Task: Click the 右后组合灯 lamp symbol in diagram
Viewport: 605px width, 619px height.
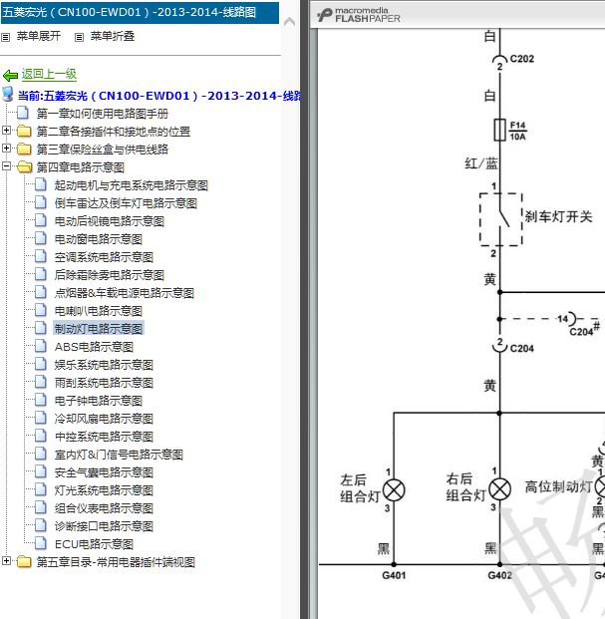Action: tap(500, 489)
